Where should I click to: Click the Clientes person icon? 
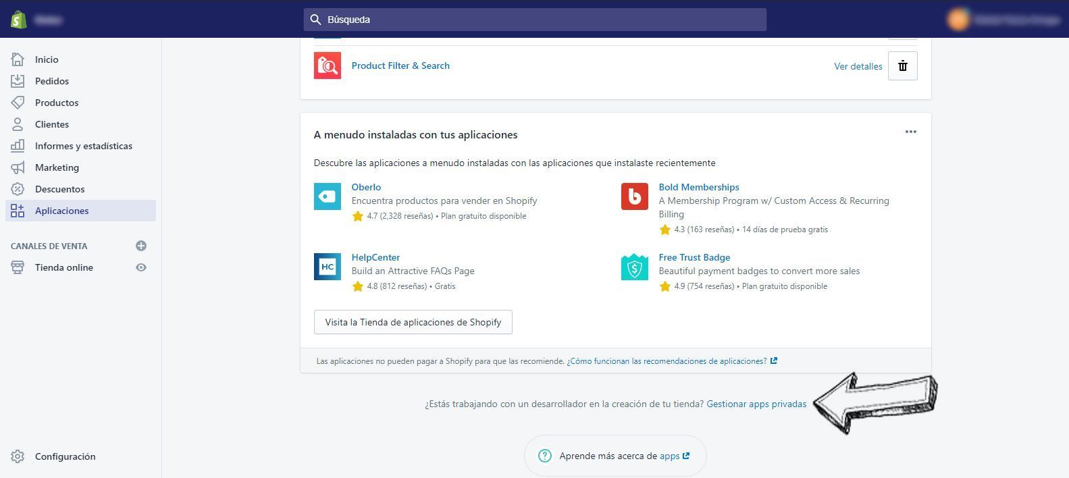tap(18, 124)
